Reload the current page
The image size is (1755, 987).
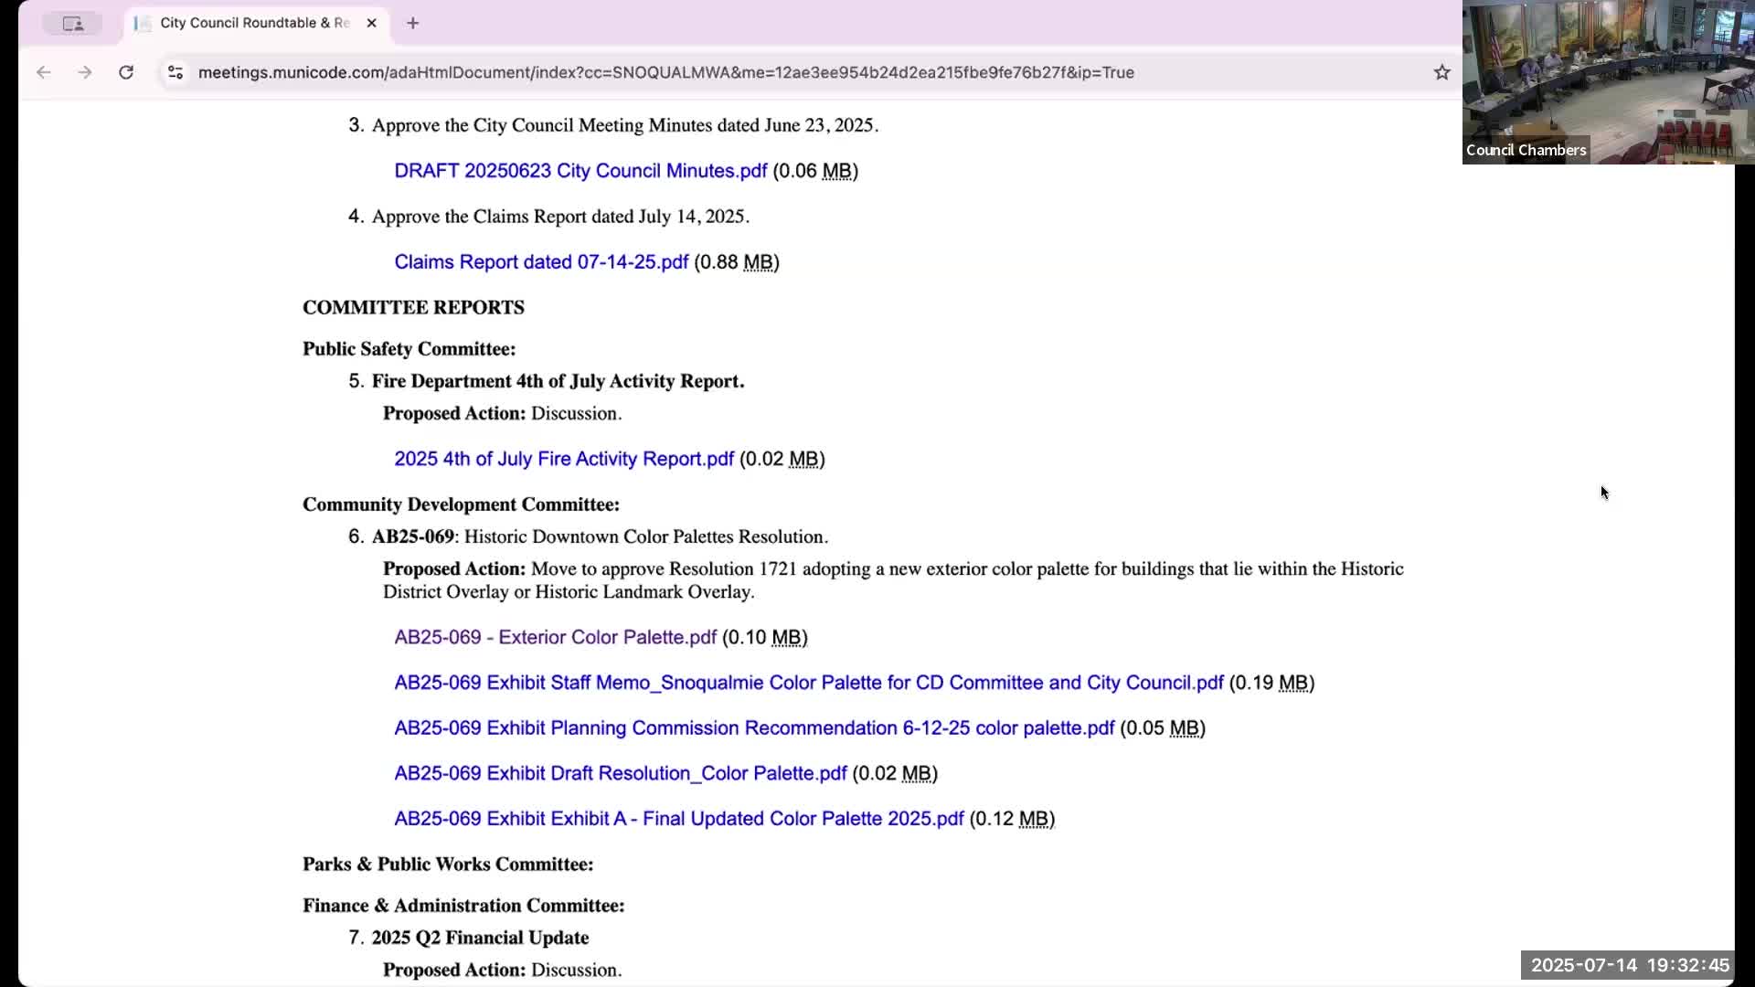coord(126,72)
